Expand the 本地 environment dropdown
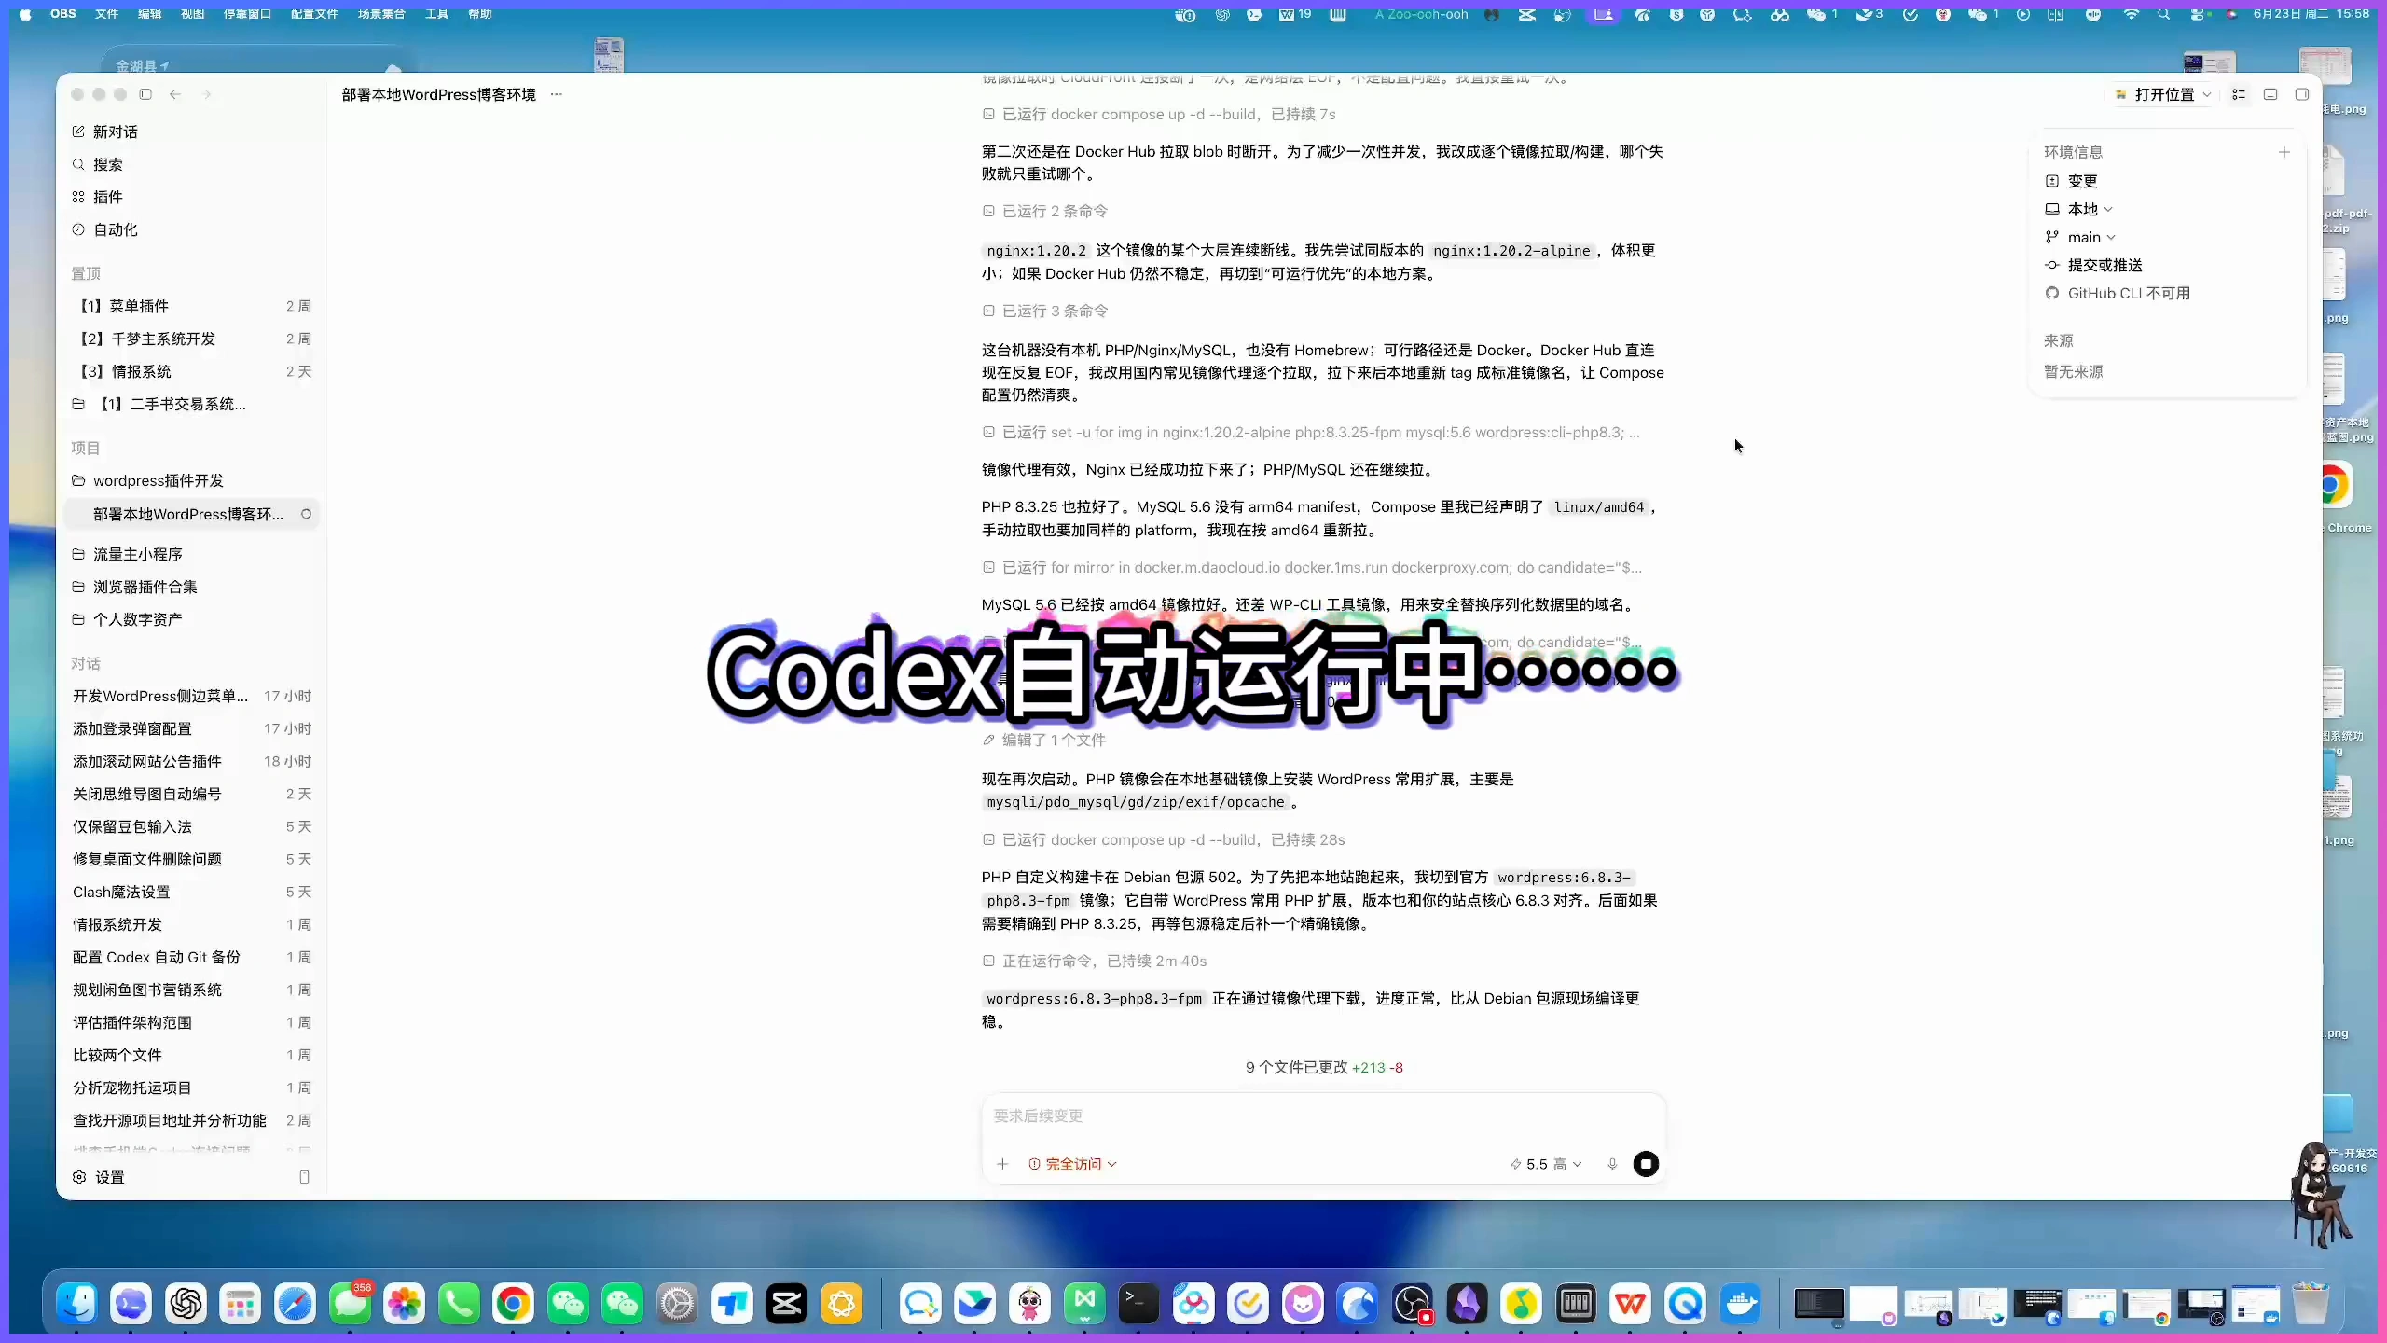This screenshot has height=1343, width=2387. (x=2079, y=209)
